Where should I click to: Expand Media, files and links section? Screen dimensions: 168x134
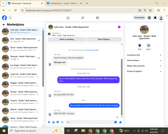click(x=144, y=66)
